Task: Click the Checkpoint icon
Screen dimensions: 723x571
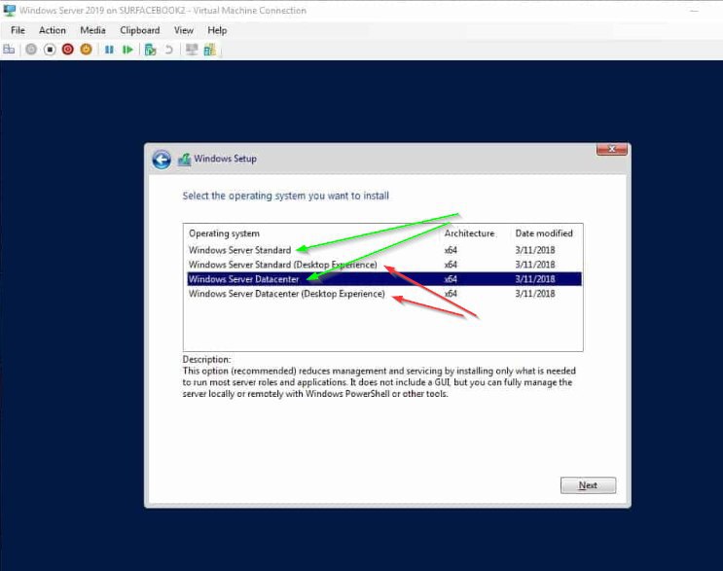Action: [x=150, y=50]
